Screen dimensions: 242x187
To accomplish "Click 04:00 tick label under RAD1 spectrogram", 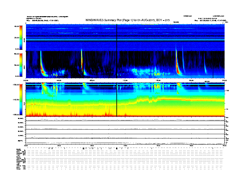I will click(x=59, y=80).
